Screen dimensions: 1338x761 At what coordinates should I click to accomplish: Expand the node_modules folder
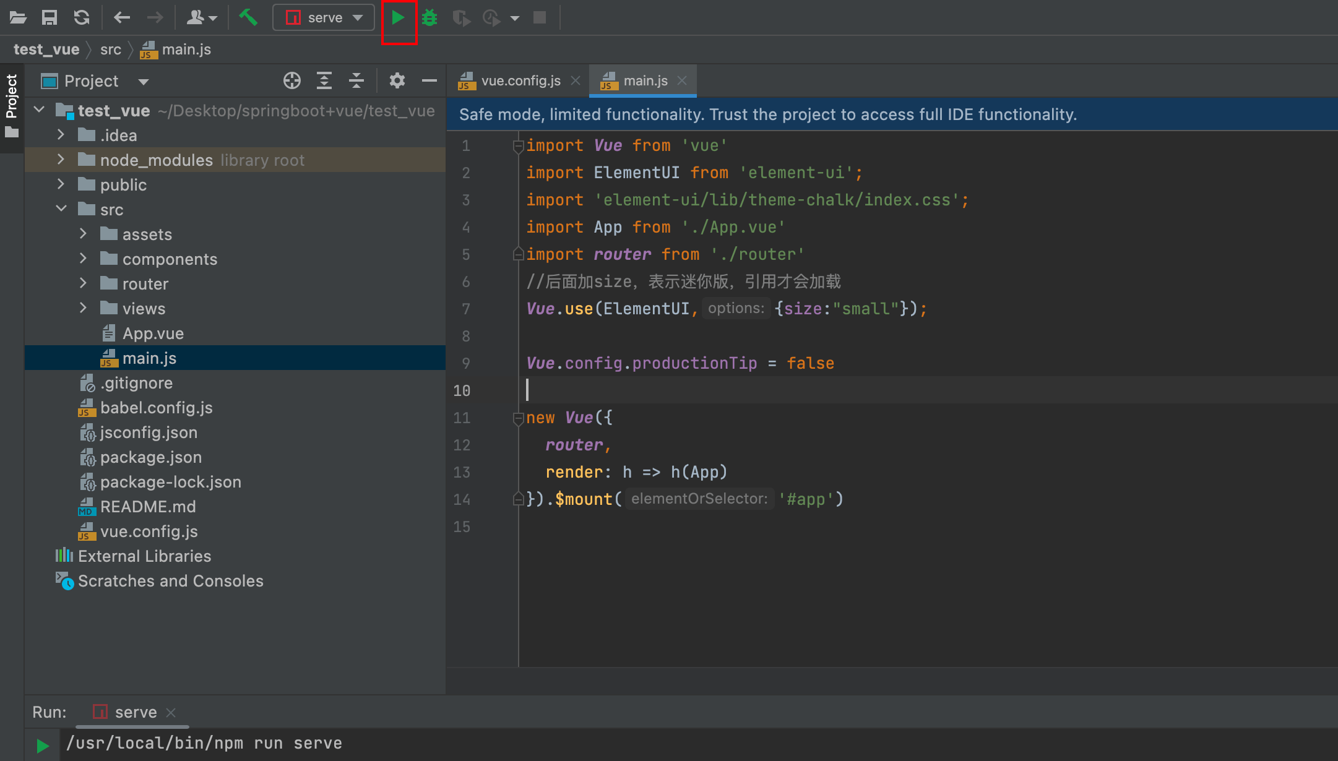61,159
